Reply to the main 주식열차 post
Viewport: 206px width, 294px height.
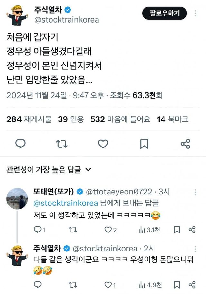tap(21, 144)
